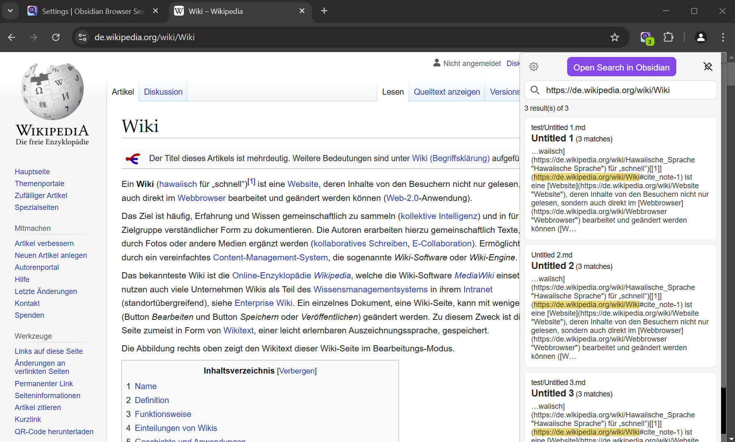Open the Chrome profile avatar
This screenshot has width=735, height=442.
701,37
